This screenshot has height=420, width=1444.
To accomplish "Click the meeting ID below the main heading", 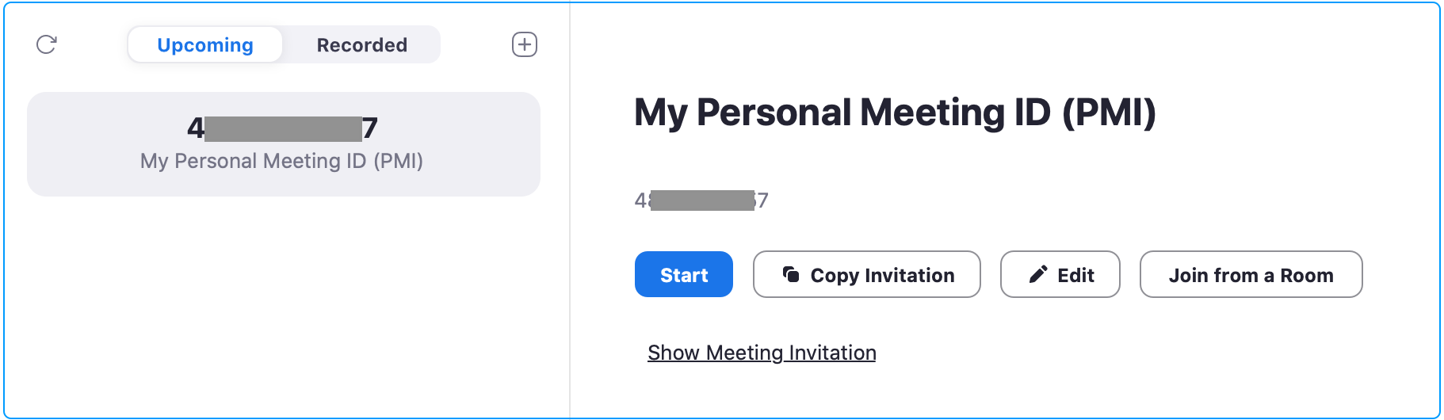I will click(x=701, y=200).
